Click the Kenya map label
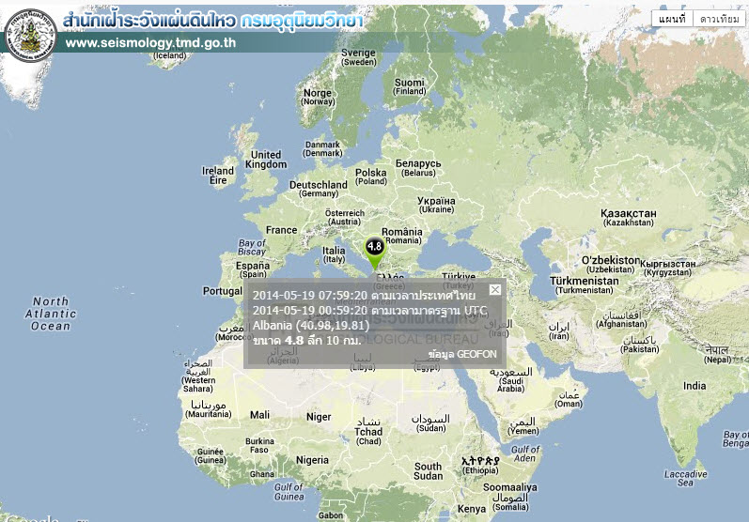The height and width of the screenshot is (522, 749). coord(472,509)
